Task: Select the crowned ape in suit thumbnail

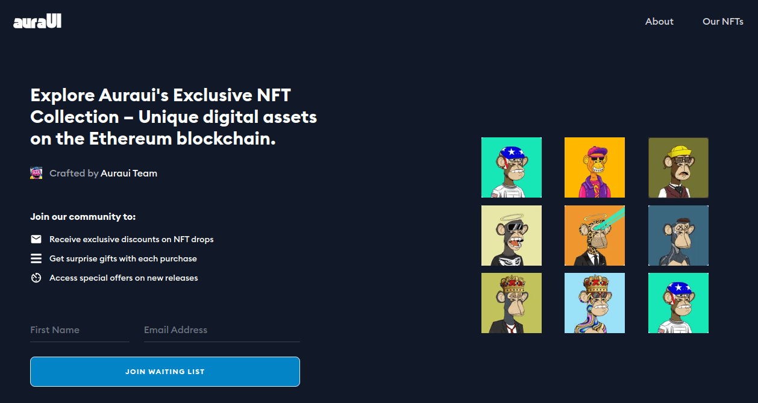Action: [512, 303]
